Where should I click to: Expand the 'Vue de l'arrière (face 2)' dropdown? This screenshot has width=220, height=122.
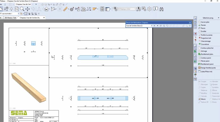(151, 26)
